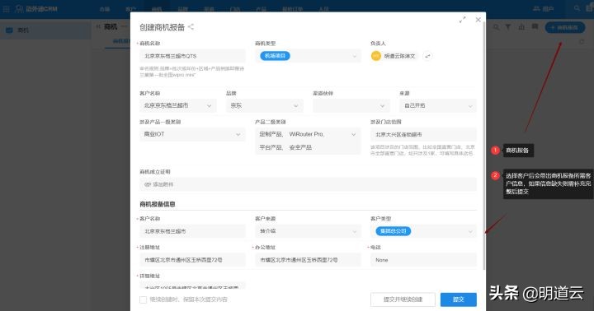The height and width of the screenshot is (311, 594).
Task: Open the chart statistics icon in the background toolbar
Action: tap(521, 27)
